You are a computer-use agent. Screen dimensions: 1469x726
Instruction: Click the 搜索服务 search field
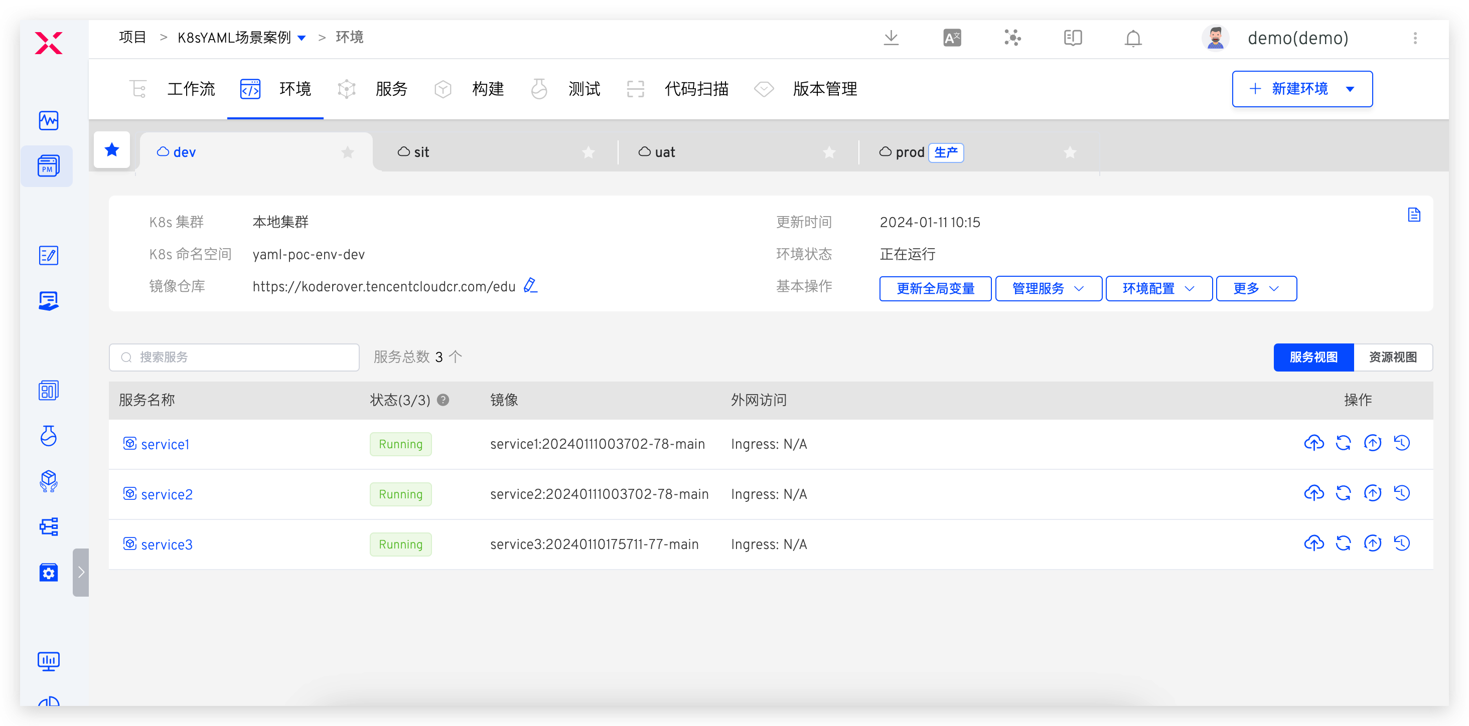(x=234, y=357)
